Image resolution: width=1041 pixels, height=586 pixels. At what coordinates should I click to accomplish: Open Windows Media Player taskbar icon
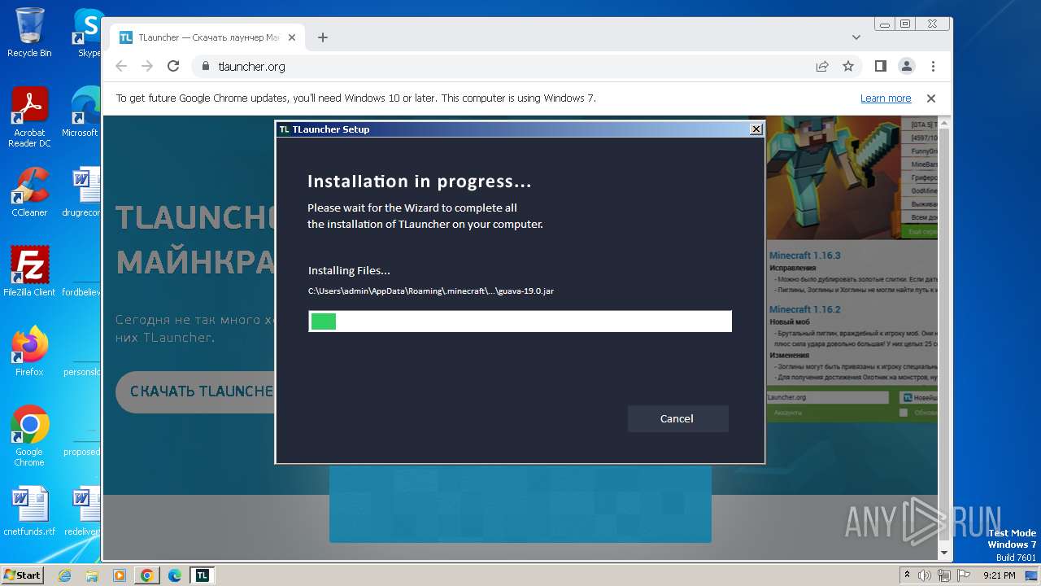(x=119, y=575)
